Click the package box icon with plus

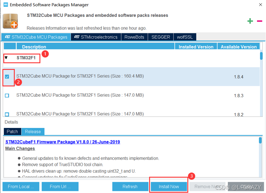11,21
